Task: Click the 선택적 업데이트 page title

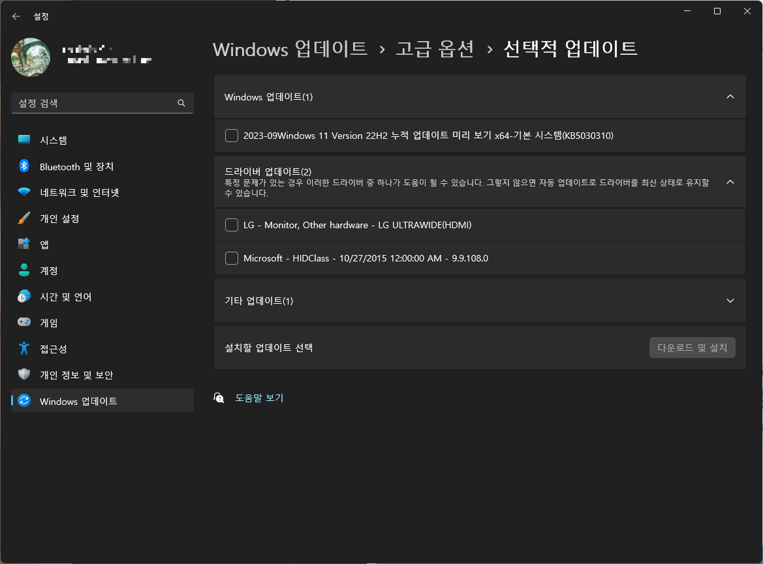Action: [570, 49]
